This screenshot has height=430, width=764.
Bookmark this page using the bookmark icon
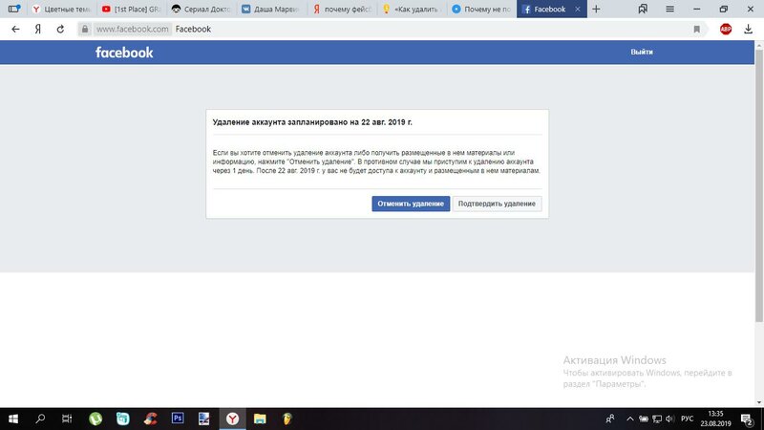tap(697, 30)
